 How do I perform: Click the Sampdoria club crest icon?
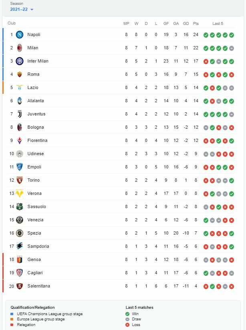click(20, 246)
